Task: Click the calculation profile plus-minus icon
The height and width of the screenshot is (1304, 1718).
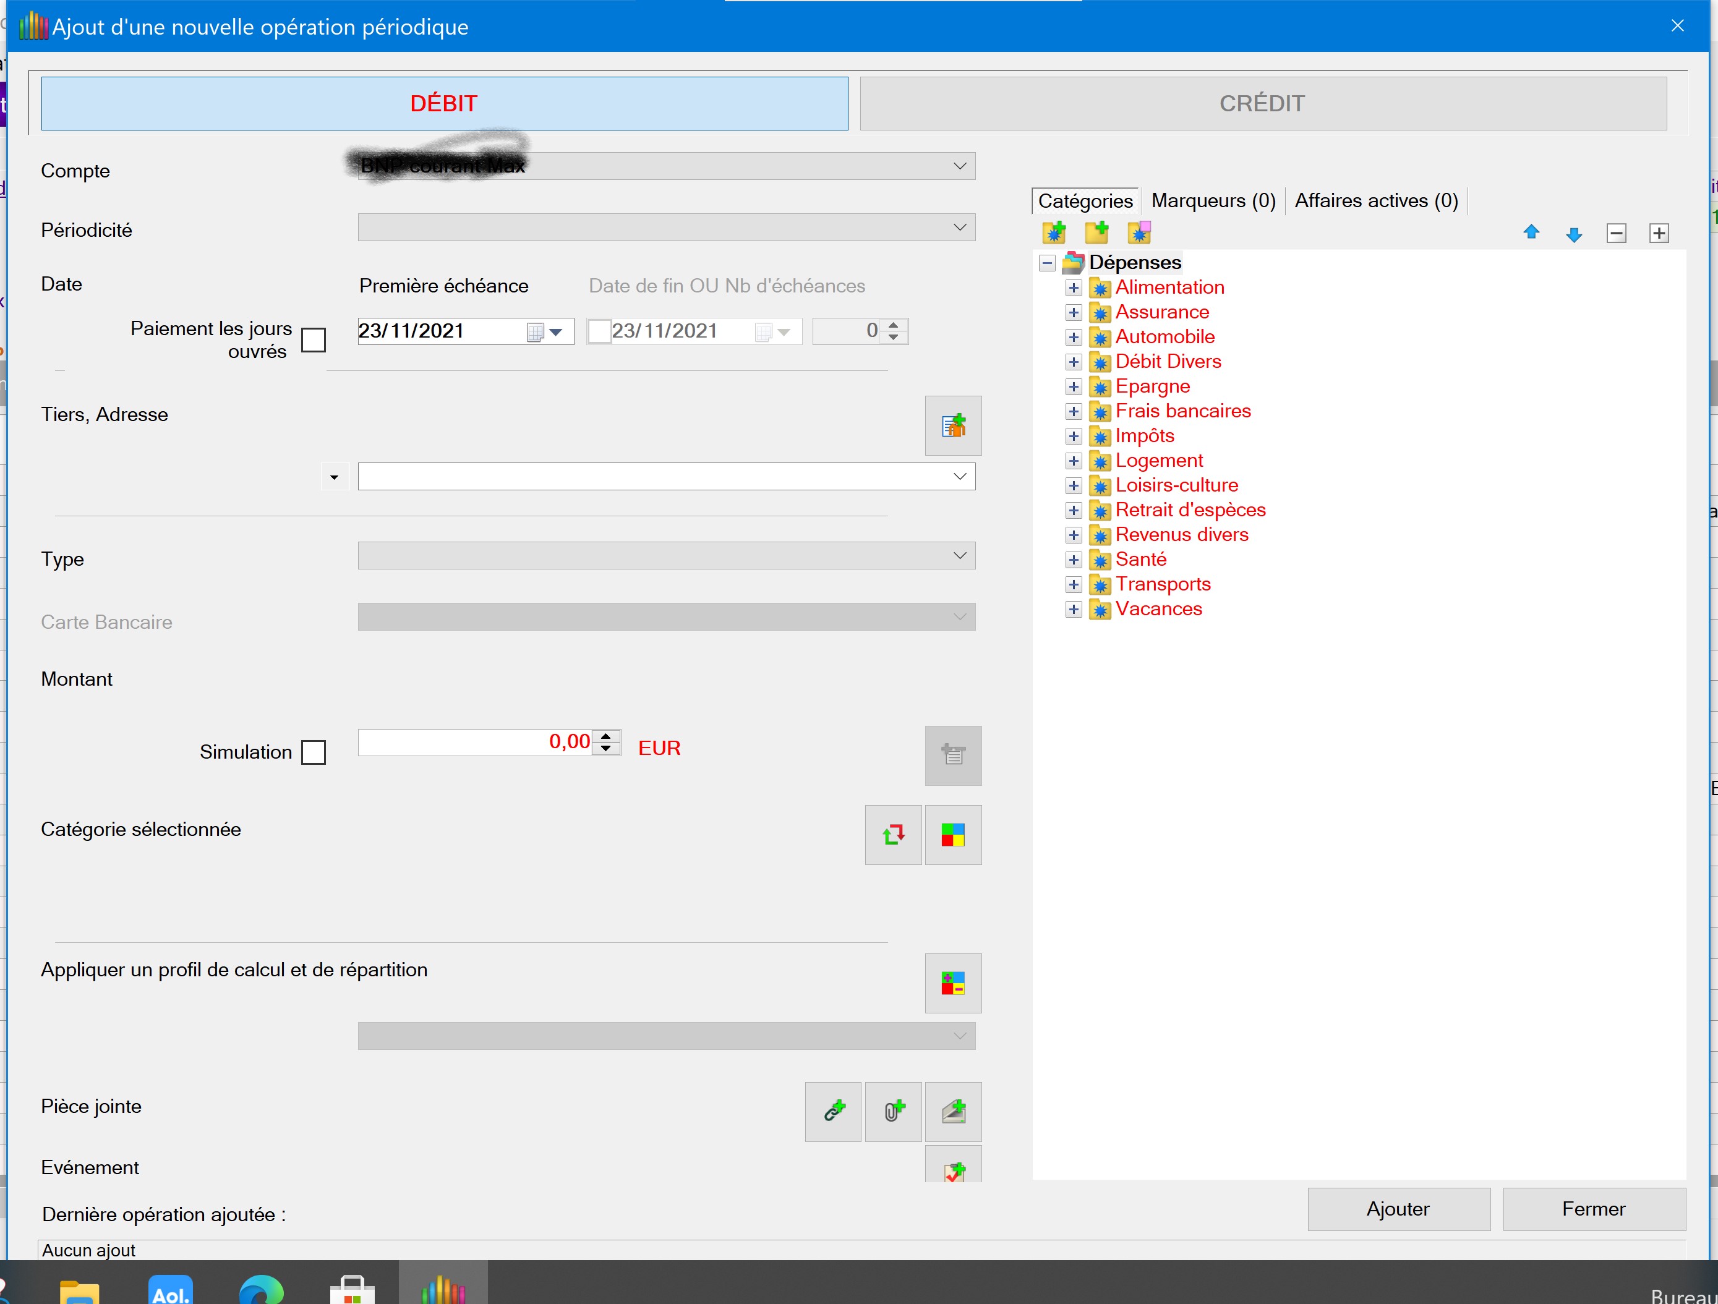Action: tap(953, 983)
